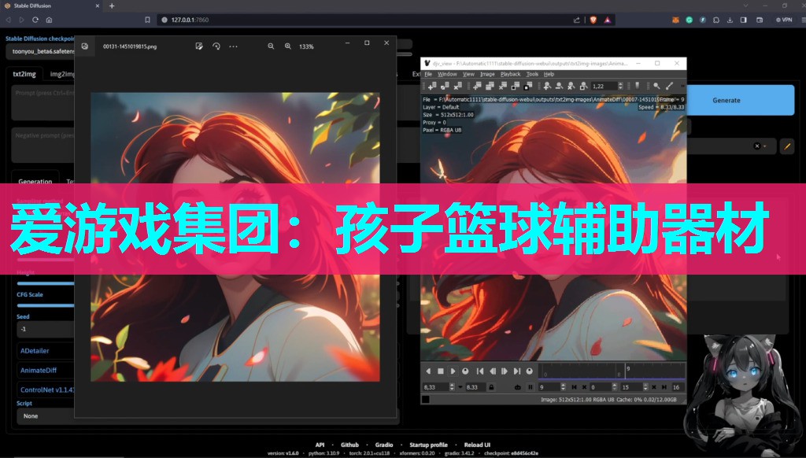Open the photo viewer more options menu
Screen dimensions: 806x458
[233, 46]
